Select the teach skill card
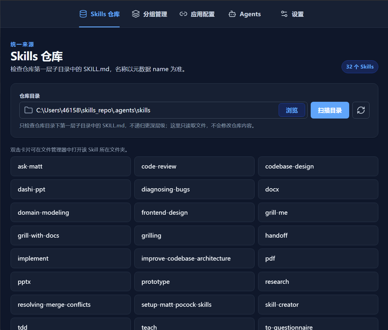This screenshot has height=330, width=388. [194, 324]
